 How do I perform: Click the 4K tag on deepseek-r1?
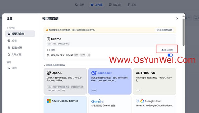(x=89, y=55)
